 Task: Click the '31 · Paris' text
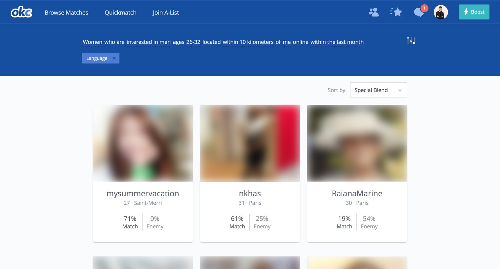(250, 203)
